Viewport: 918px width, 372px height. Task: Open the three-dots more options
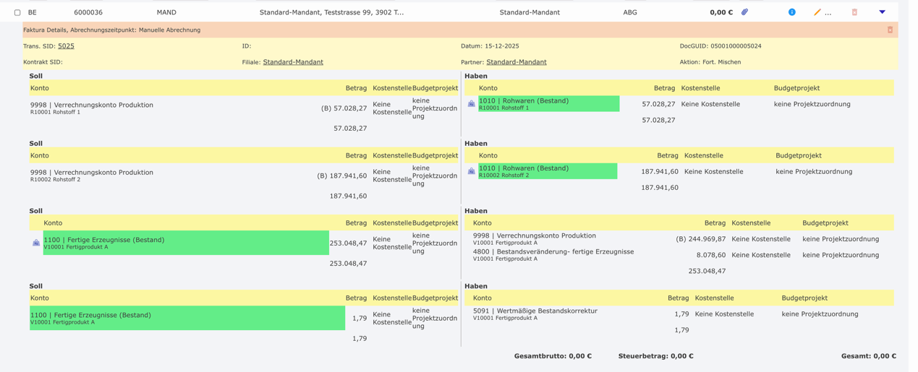pyautogui.click(x=828, y=13)
